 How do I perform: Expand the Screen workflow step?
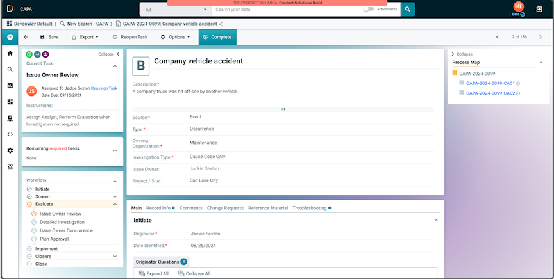click(115, 196)
